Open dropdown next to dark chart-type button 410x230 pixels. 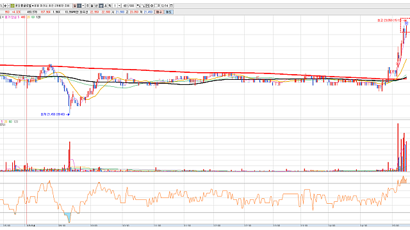click(83, 6)
